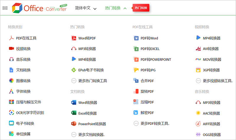Click the PDF转Word blue W icon

click(x=136, y=38)
